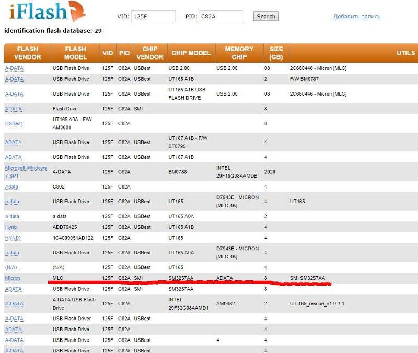Click the CHIP MODEL column header
Viewport: 418px width, 353px height.
coord(191,53)
